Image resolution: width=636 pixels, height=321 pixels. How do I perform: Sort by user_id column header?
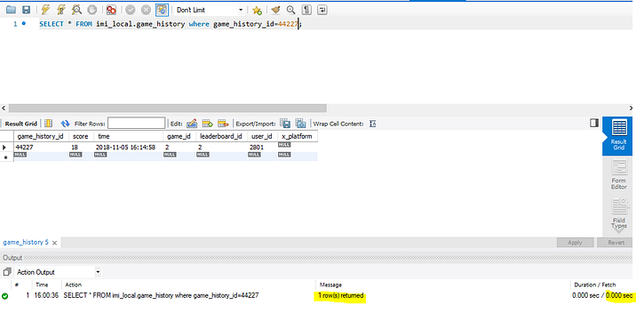tap(262, 136)
